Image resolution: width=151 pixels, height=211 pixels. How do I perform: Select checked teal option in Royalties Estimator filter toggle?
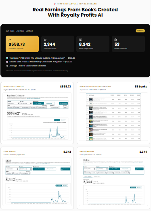(38, 103)
